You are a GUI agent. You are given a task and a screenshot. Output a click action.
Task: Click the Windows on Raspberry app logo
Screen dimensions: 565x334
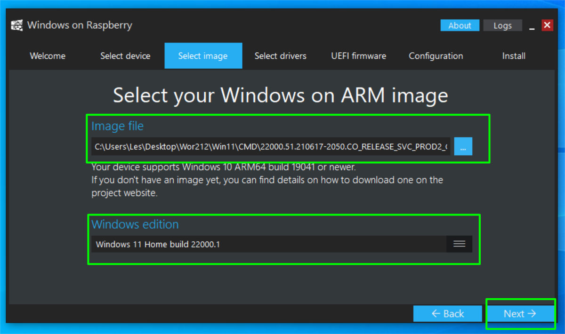pyautogui.click(x=16, y=25)
